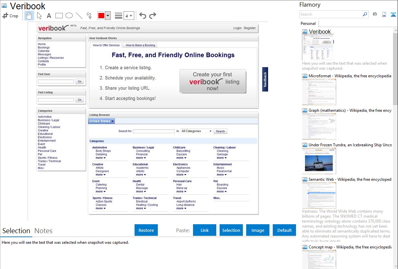Expand more under Automotive category
This screenshot has width=398, height=269.
coord(101,158)
